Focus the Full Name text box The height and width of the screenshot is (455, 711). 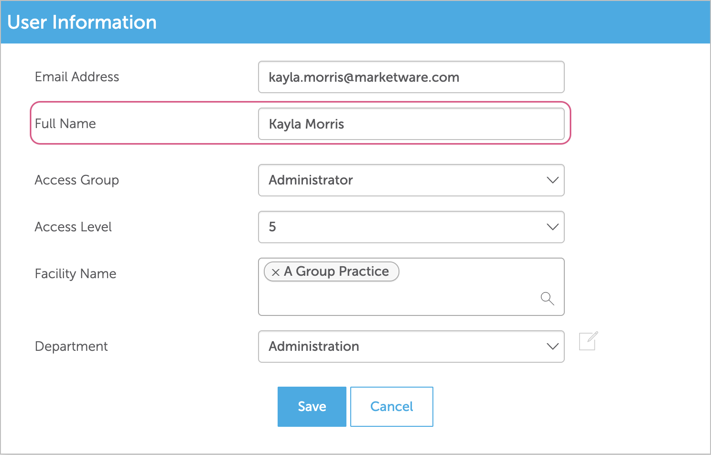[x=411, y=124]
